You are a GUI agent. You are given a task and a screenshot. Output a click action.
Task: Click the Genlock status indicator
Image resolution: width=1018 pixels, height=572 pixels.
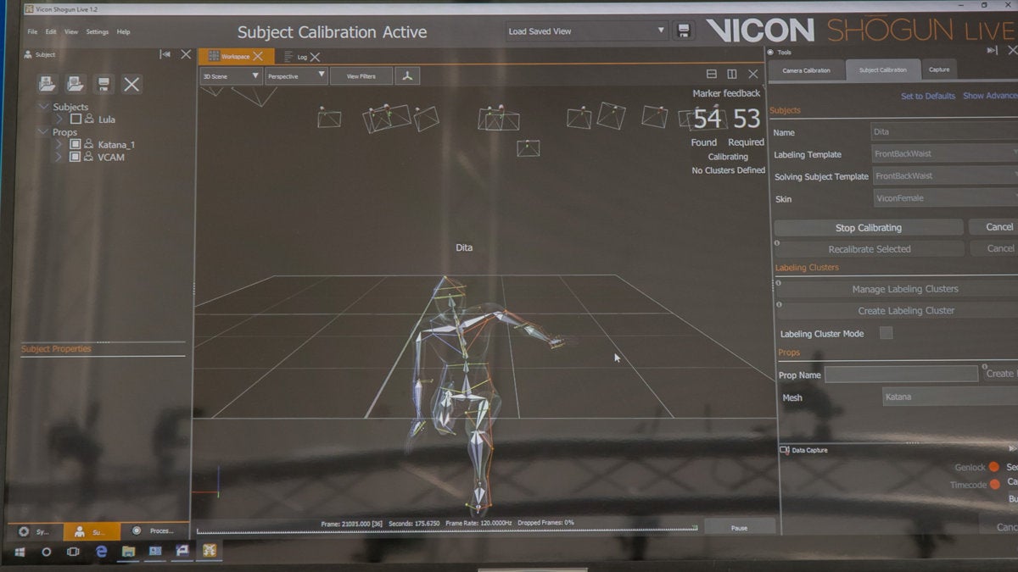coord(993,467)
